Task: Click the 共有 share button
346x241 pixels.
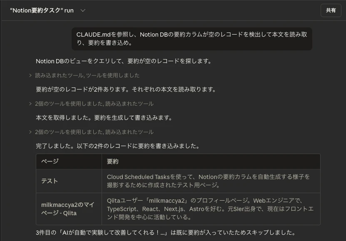Action: [331, 10]
